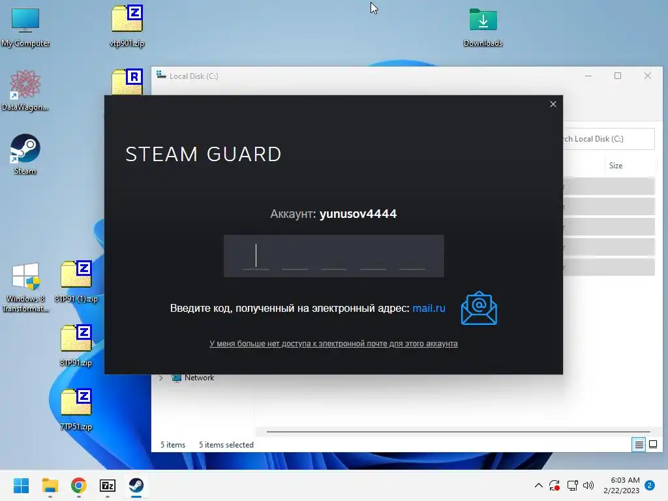
Task: Open network settings tray icon
Action: tap(572, 485)
